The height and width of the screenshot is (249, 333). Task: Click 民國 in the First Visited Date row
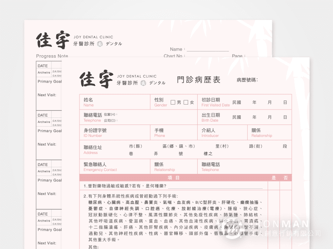click(x=236, y=102)
